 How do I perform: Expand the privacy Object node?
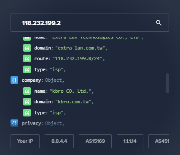coord(31,123)
